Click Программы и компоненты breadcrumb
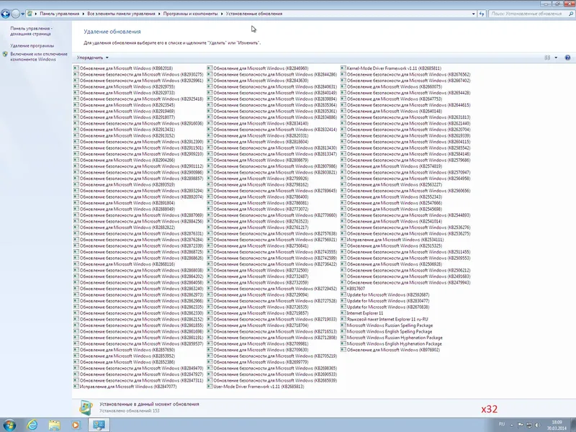The image size is (576, 432). [190, 14]
